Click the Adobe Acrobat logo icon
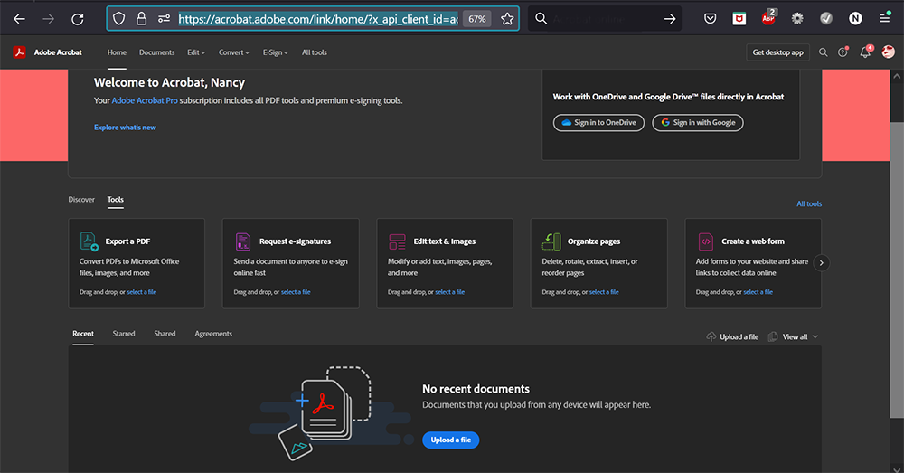Viewport: 904px width, 473px height. [19, 52]
